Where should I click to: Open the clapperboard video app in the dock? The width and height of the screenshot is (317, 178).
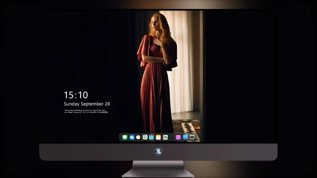coord(151,137)
